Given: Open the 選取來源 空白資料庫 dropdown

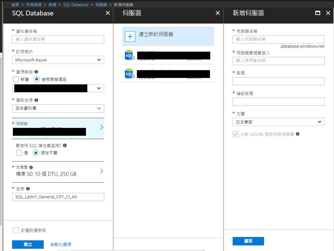Looking at the screenshot, I should [58, 109].
